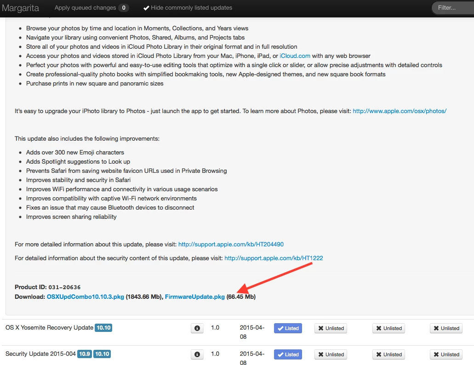This screenshot has height=365, width=474.
Task: Toggle third Unlisted for Security Update 2015-004
Action: [x=446, y=354]
